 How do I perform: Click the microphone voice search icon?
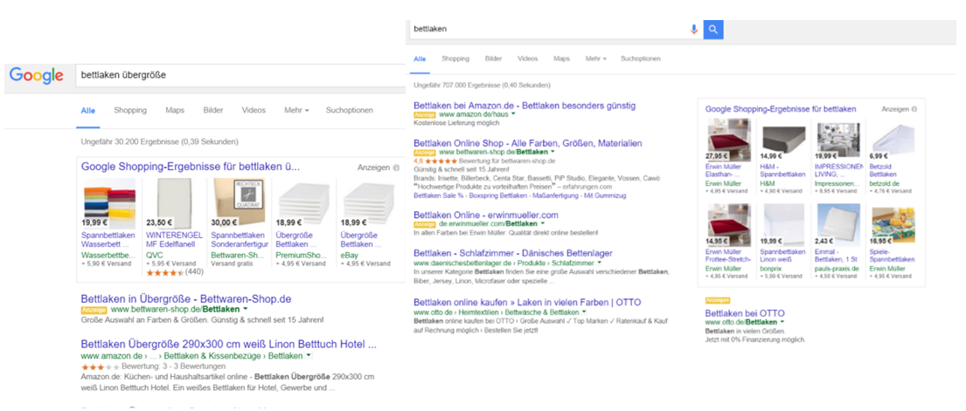point(694,29)
